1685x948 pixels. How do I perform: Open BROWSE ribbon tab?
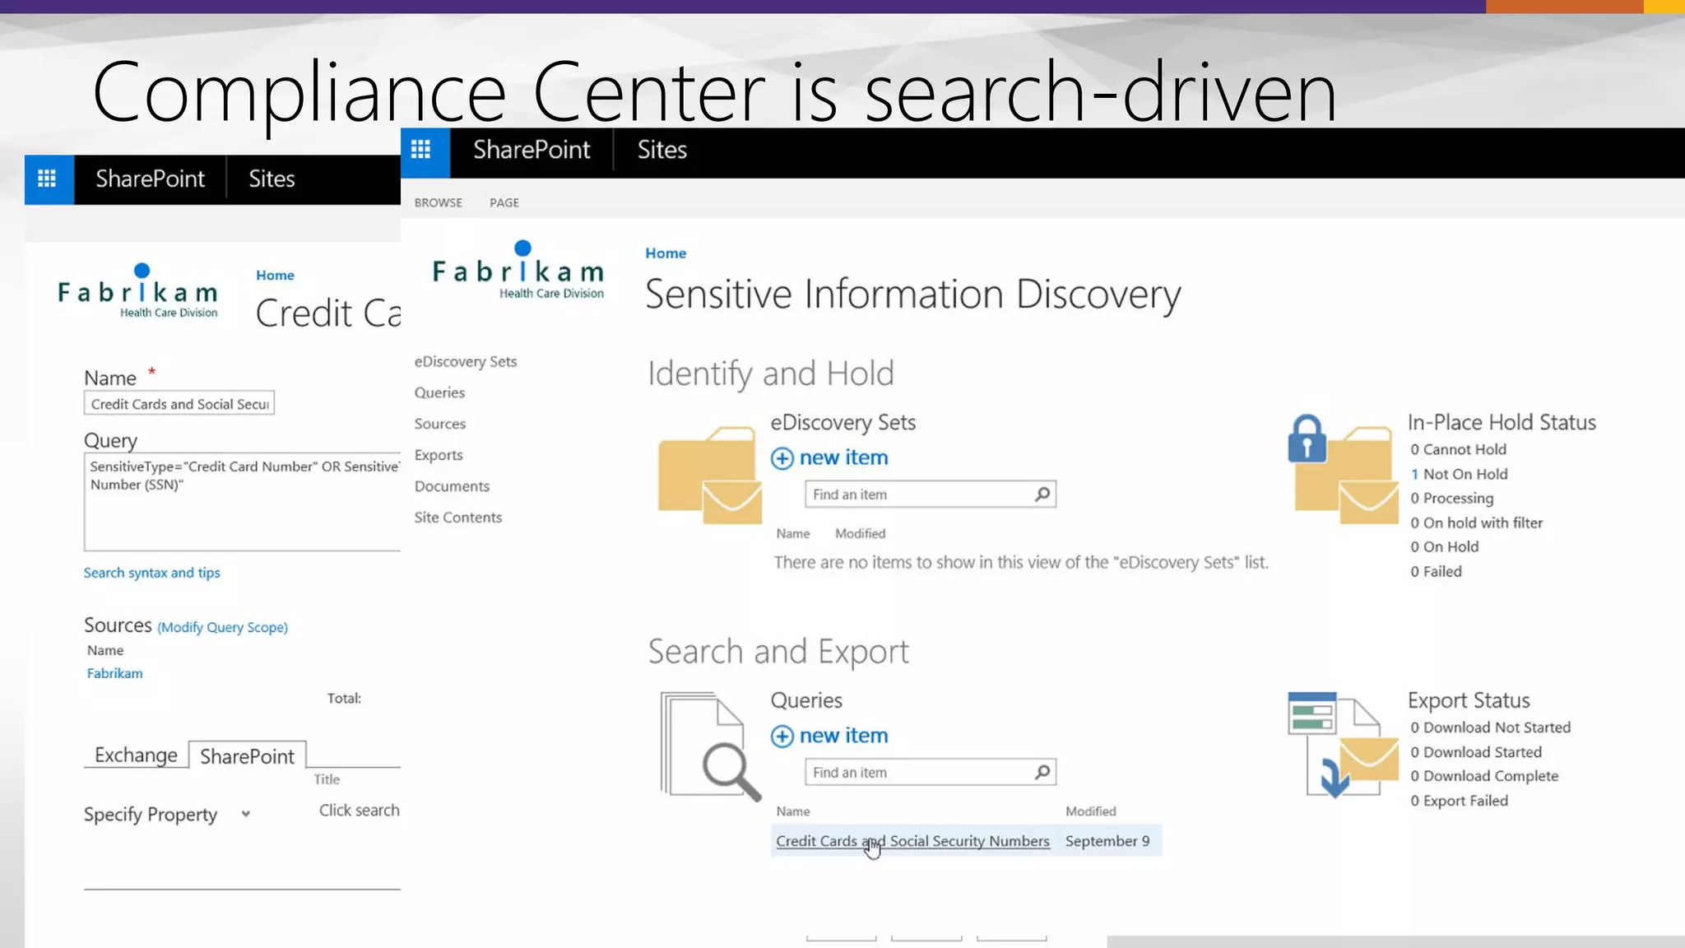point(439,202)
